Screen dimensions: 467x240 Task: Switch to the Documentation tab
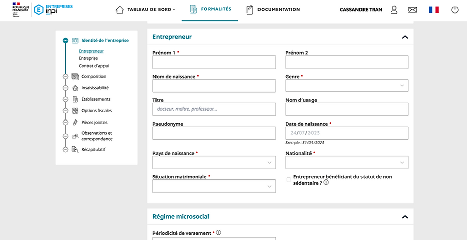tap(273, 10)
